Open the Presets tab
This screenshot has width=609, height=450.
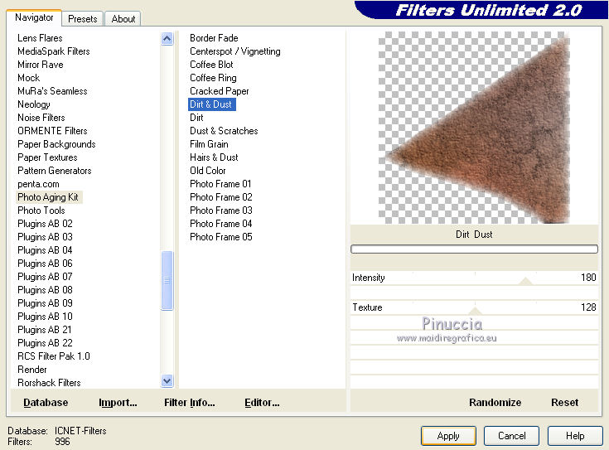(x=82, y=19)
